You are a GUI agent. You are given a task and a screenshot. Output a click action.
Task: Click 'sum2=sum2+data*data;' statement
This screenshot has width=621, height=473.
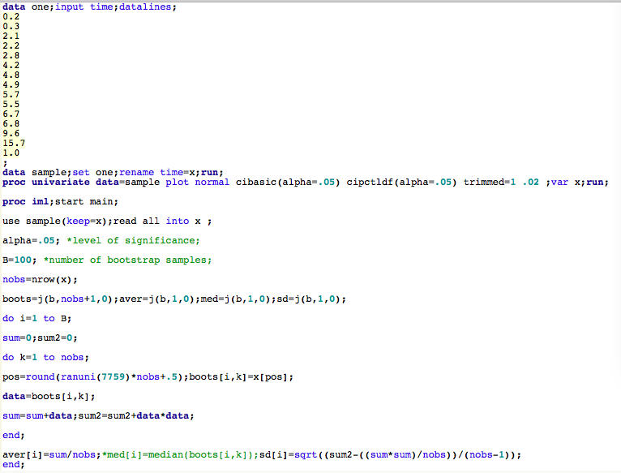click(136, 415)
